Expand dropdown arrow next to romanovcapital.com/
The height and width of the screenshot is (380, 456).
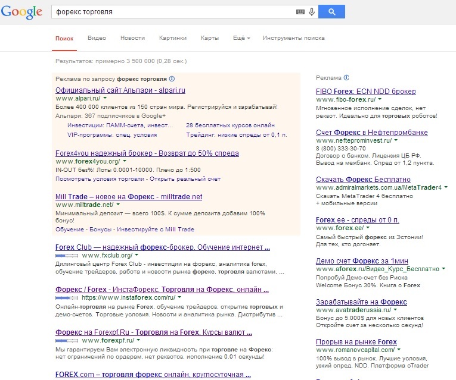(399, 350)
